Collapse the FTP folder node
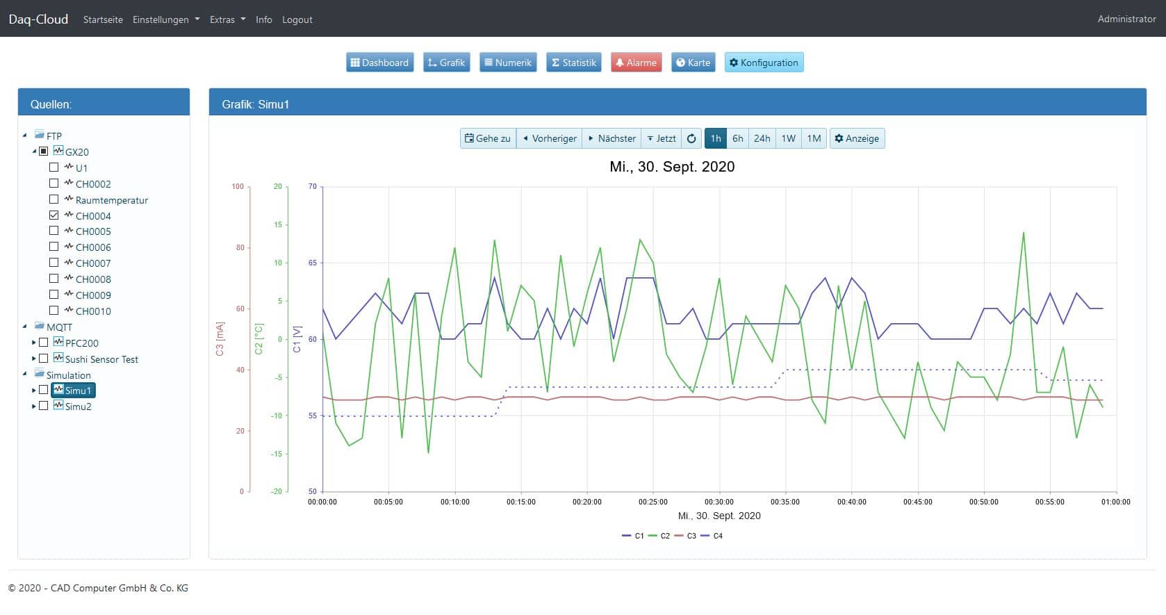1166x615 pixels. pos(25,136)
